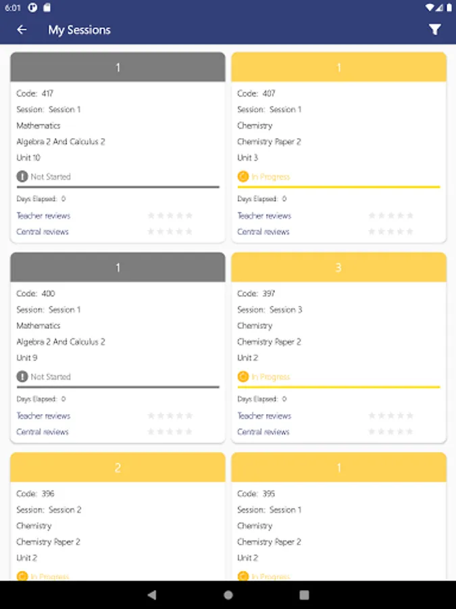The width and height of the screenshot is (456, 609).
Task: Click Teacher reviews star rating for code 400
Action: (x=170, y=415)
